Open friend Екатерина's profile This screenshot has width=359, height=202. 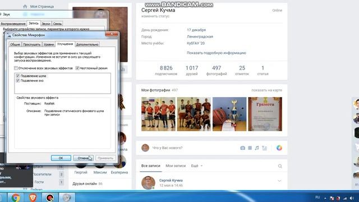(119, 172)
